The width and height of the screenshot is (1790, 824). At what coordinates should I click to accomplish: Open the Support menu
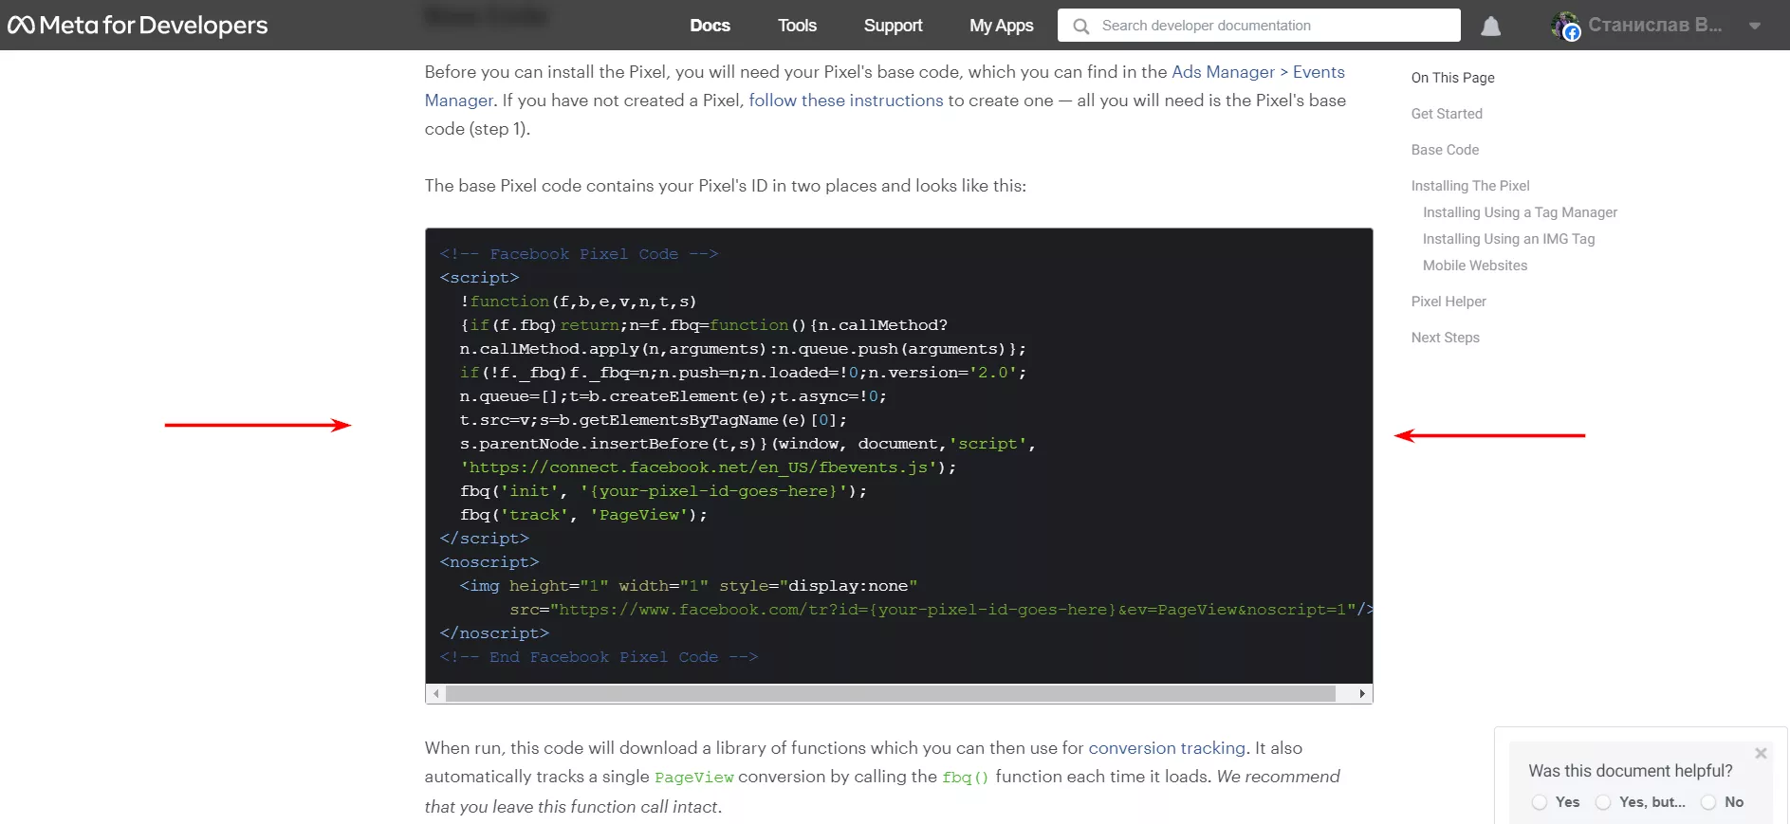point(893,26)
